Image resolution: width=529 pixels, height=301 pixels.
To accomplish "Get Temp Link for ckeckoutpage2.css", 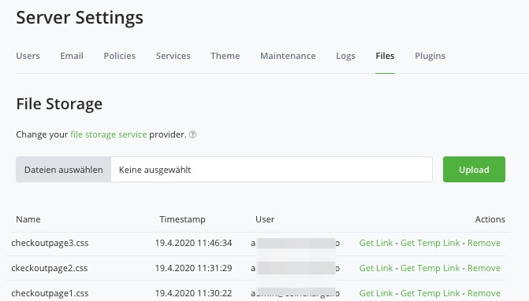I will pyautogui.click(x=430, y=268).
